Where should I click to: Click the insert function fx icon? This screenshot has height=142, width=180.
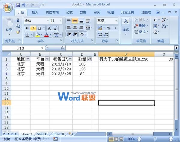click(62, 48)
